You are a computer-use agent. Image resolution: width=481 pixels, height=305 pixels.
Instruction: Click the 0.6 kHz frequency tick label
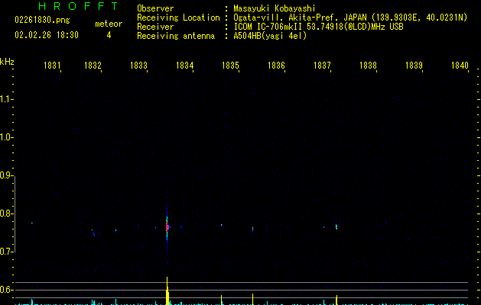coord(6,290)
